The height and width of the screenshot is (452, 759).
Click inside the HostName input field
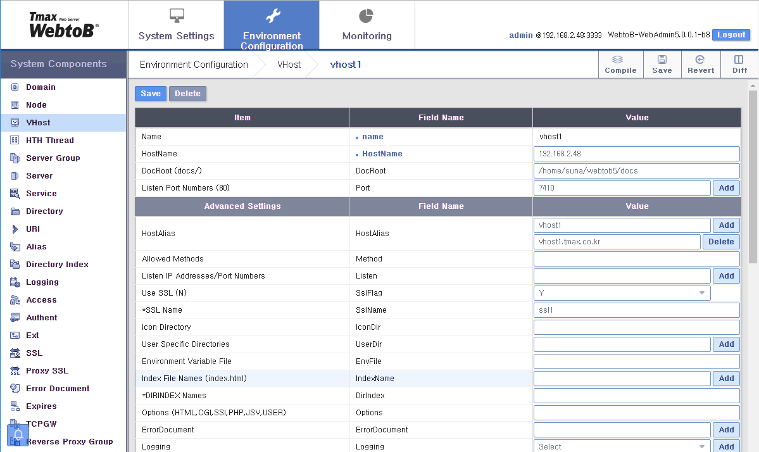point(636,154)
